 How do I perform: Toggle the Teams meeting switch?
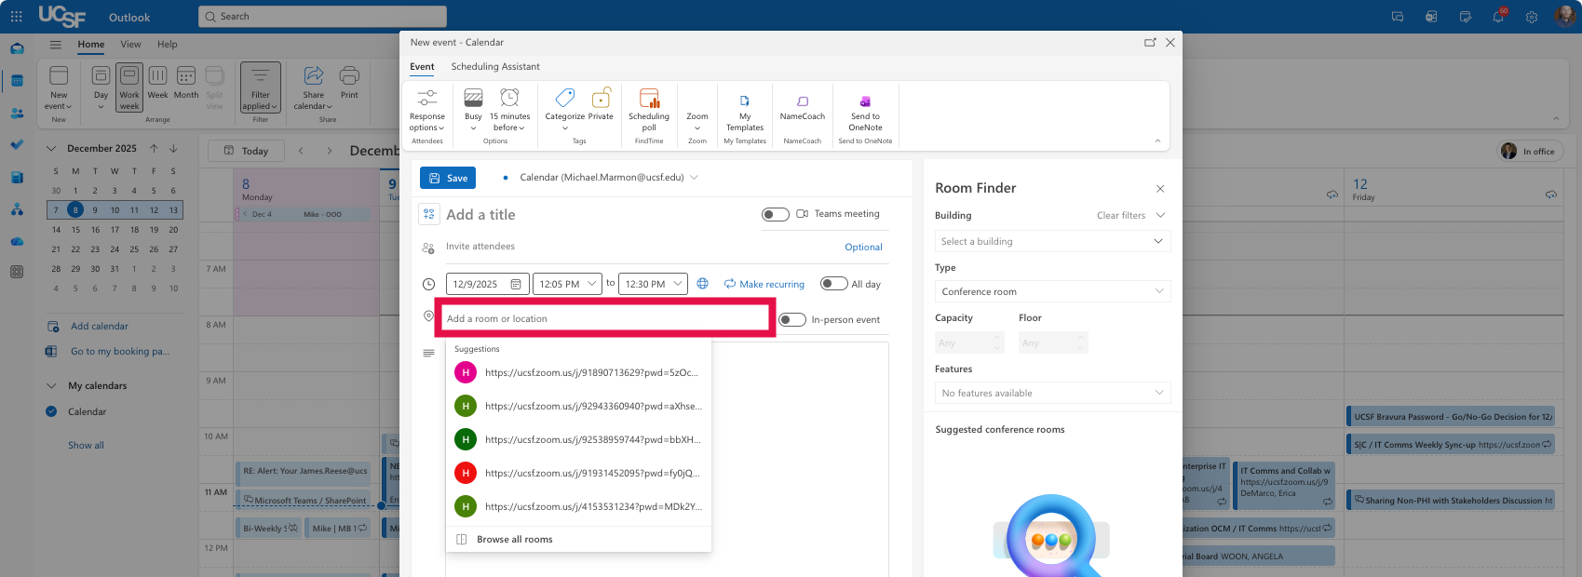pyautogui.click(x=775, y=214)
